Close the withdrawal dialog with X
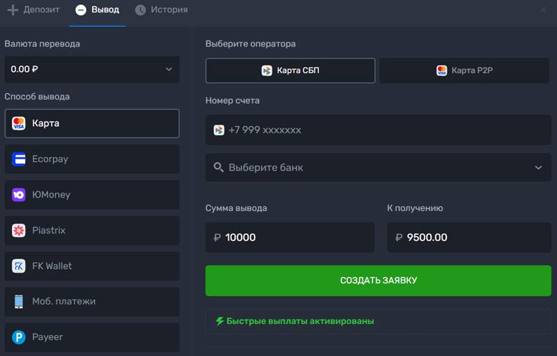 [x=543, y=10]
